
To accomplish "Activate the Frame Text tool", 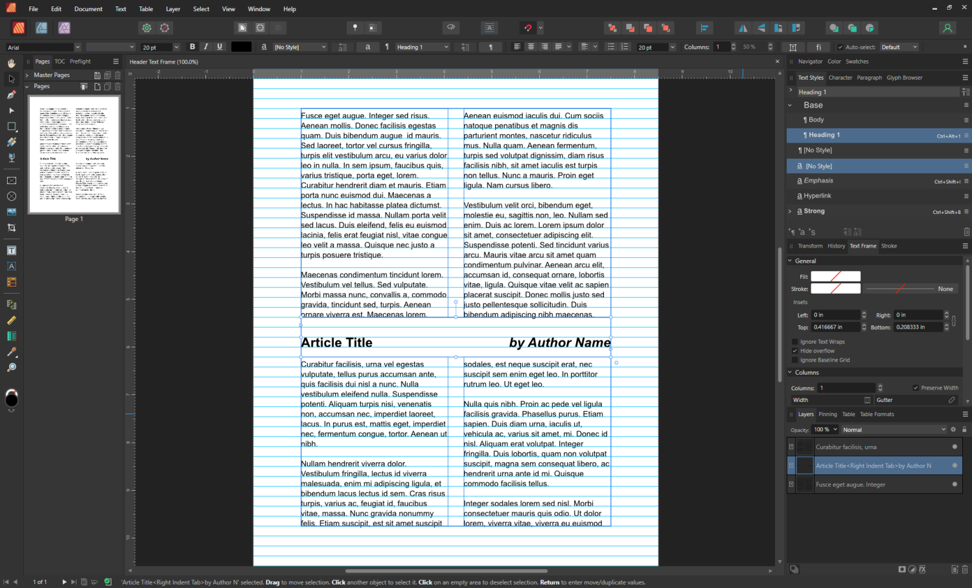I will click(11, 250).
